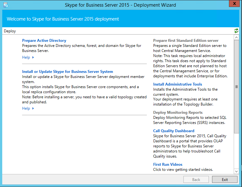
Task: Select Prepare first Standard Edition server
Action: click(186, 41)
